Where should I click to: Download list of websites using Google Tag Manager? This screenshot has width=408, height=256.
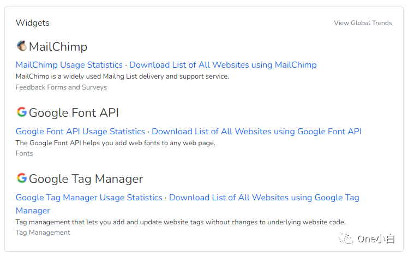point(264,198)
